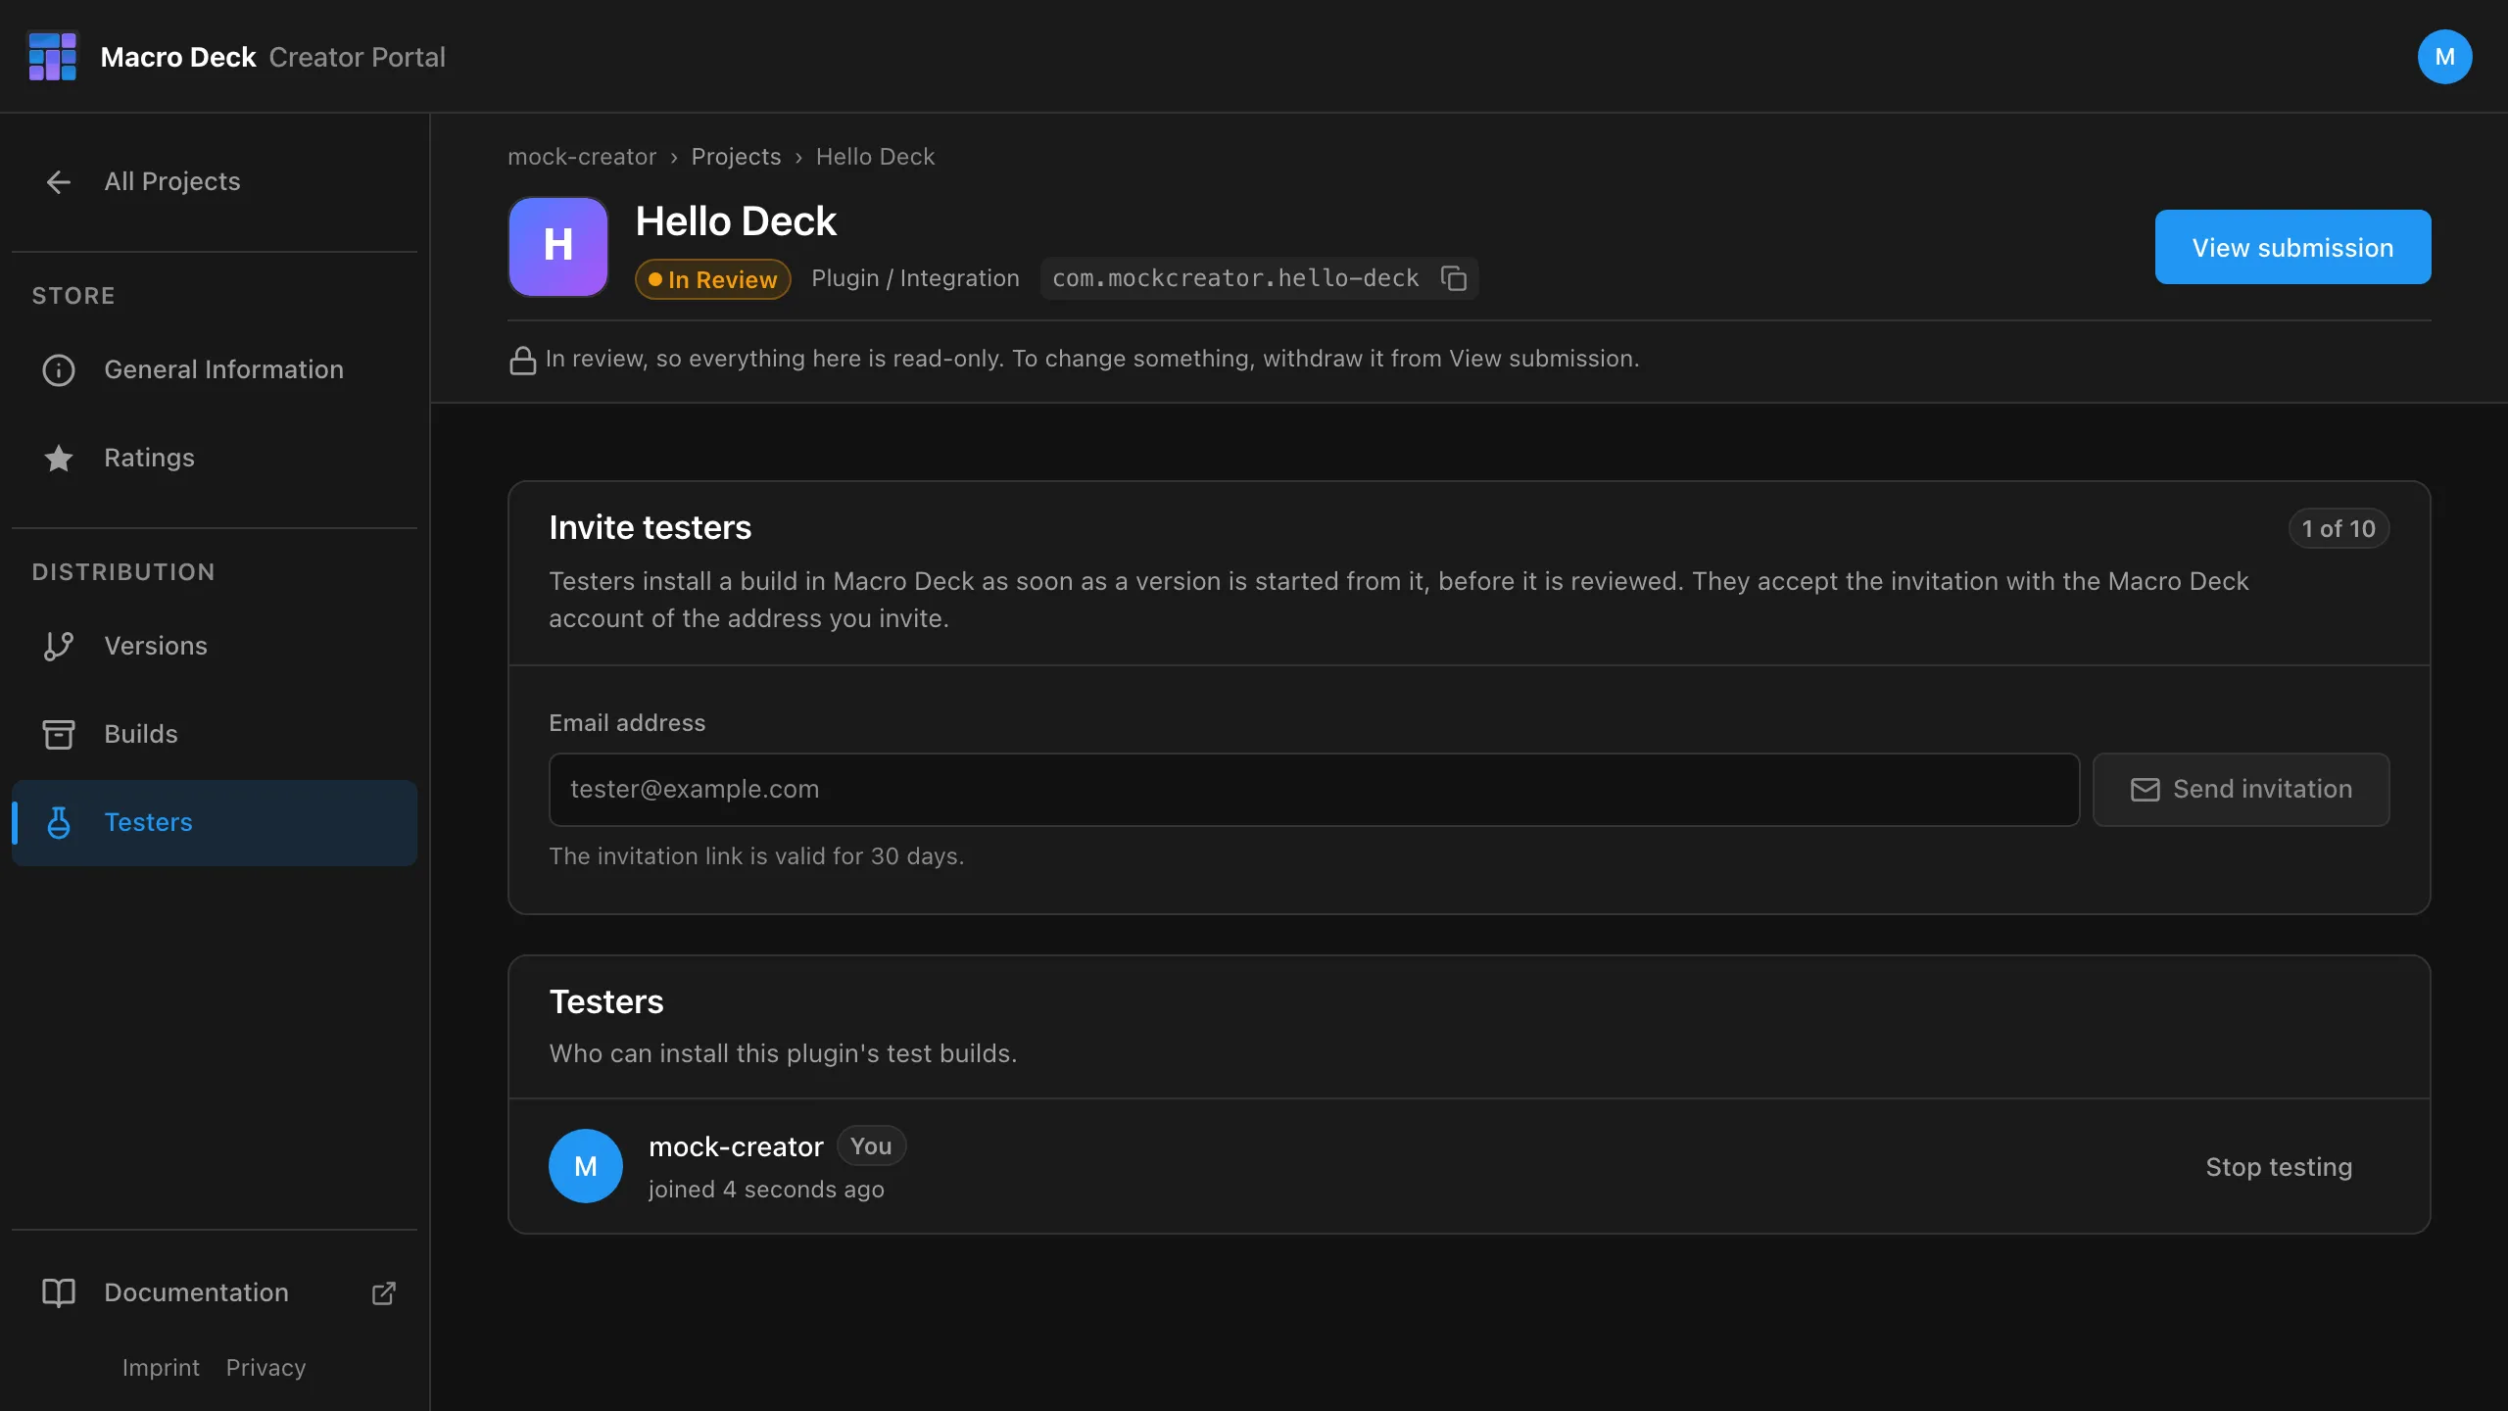Click the Versions branch icon

(x=59, y=646)
